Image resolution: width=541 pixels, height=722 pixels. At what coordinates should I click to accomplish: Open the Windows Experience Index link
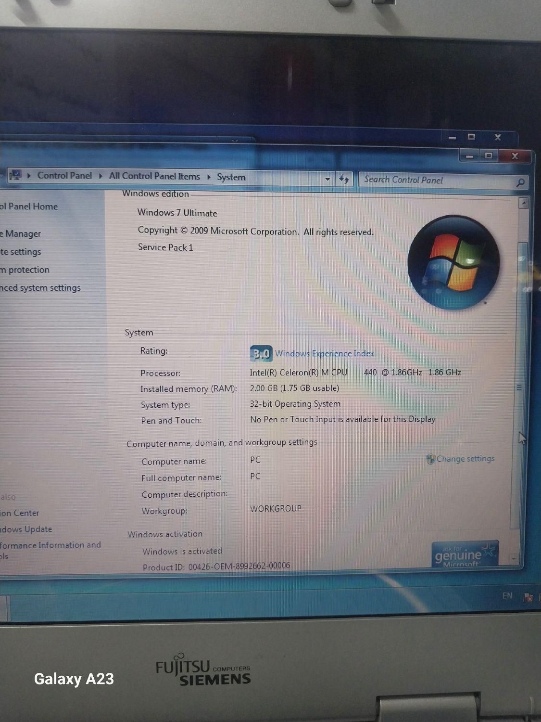(325, 353)
